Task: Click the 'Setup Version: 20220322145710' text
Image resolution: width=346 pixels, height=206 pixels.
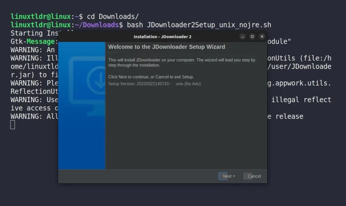Action: (x=154, y=84)
